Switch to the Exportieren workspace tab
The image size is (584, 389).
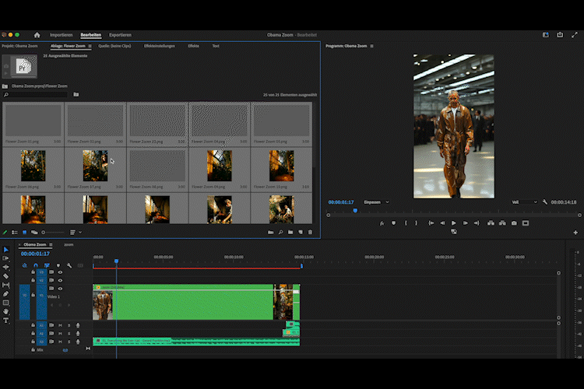(x=120, y=35)
